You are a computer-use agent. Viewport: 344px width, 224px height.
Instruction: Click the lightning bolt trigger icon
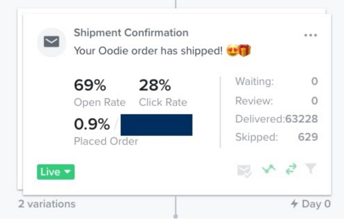(x=294, y=204)
